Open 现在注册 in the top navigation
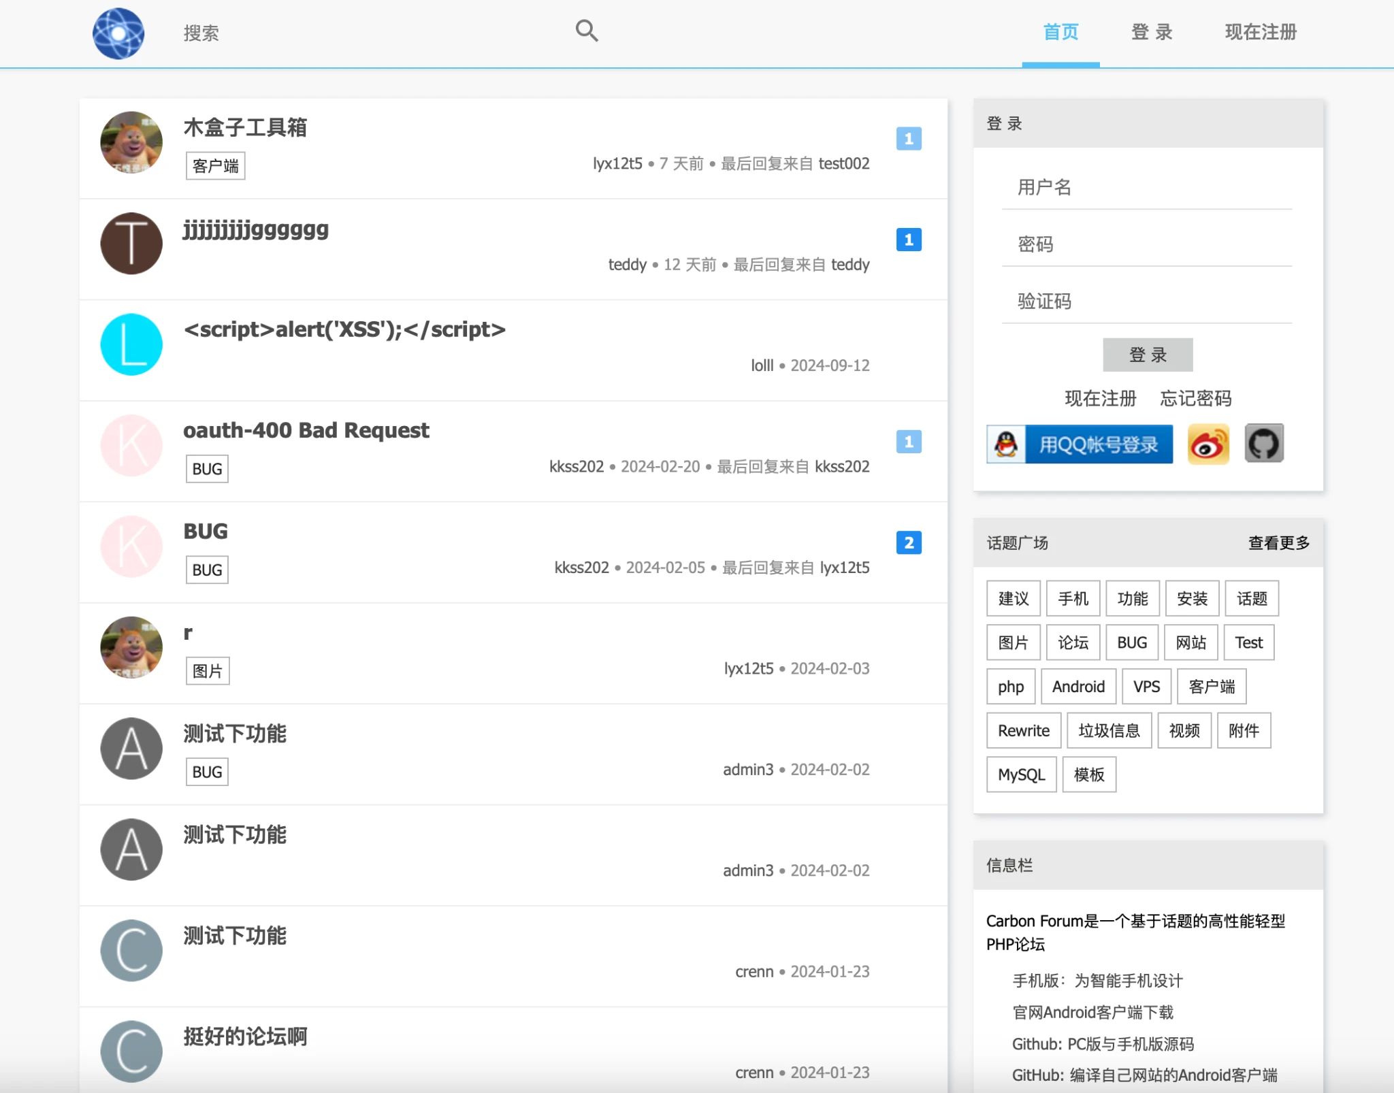 [1261, 33]
